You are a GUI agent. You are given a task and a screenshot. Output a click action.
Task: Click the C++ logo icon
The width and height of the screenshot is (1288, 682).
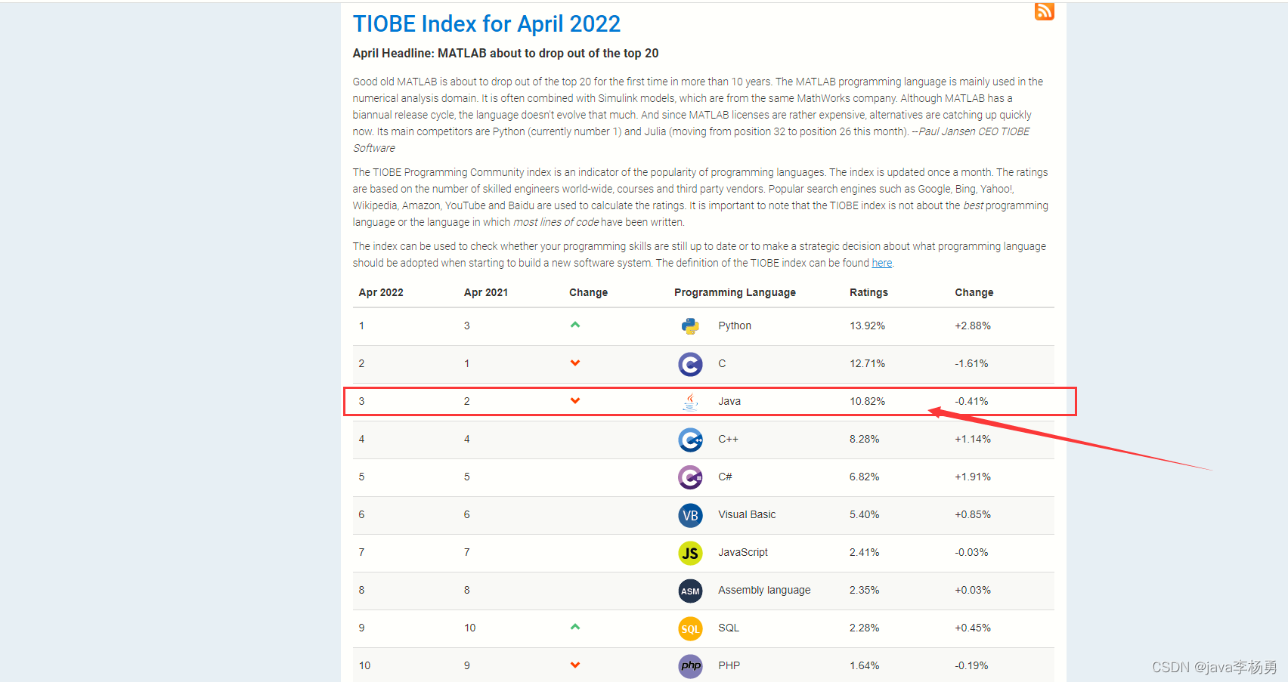690,440
